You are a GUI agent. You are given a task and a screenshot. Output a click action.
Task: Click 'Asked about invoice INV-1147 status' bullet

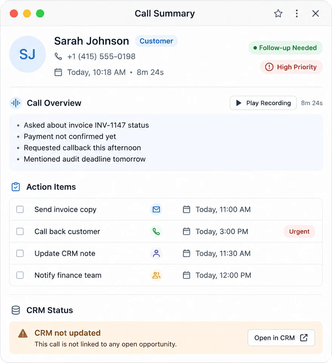[86, 125]
